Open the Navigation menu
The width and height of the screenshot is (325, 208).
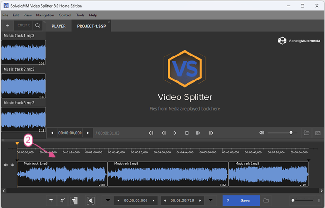pyautogui.click(x=45, y=15)
